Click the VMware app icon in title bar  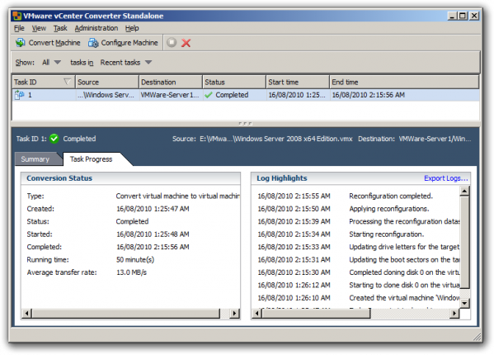17,16
